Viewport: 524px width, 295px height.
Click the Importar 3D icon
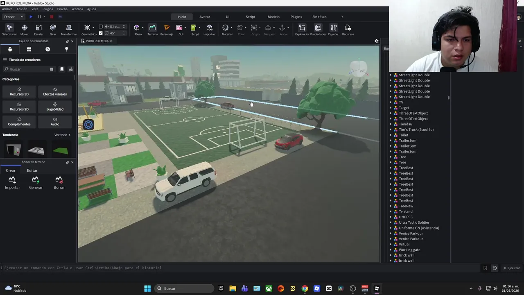coord(209,29)
